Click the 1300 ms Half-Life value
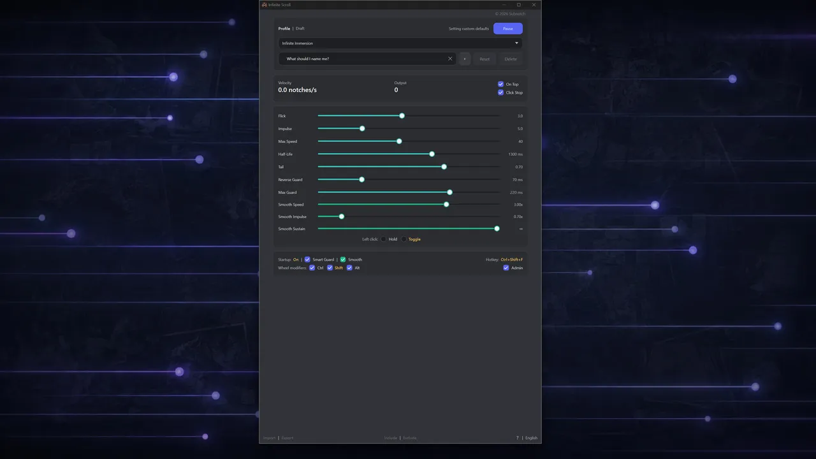The image size is (816, 459). 516,154
